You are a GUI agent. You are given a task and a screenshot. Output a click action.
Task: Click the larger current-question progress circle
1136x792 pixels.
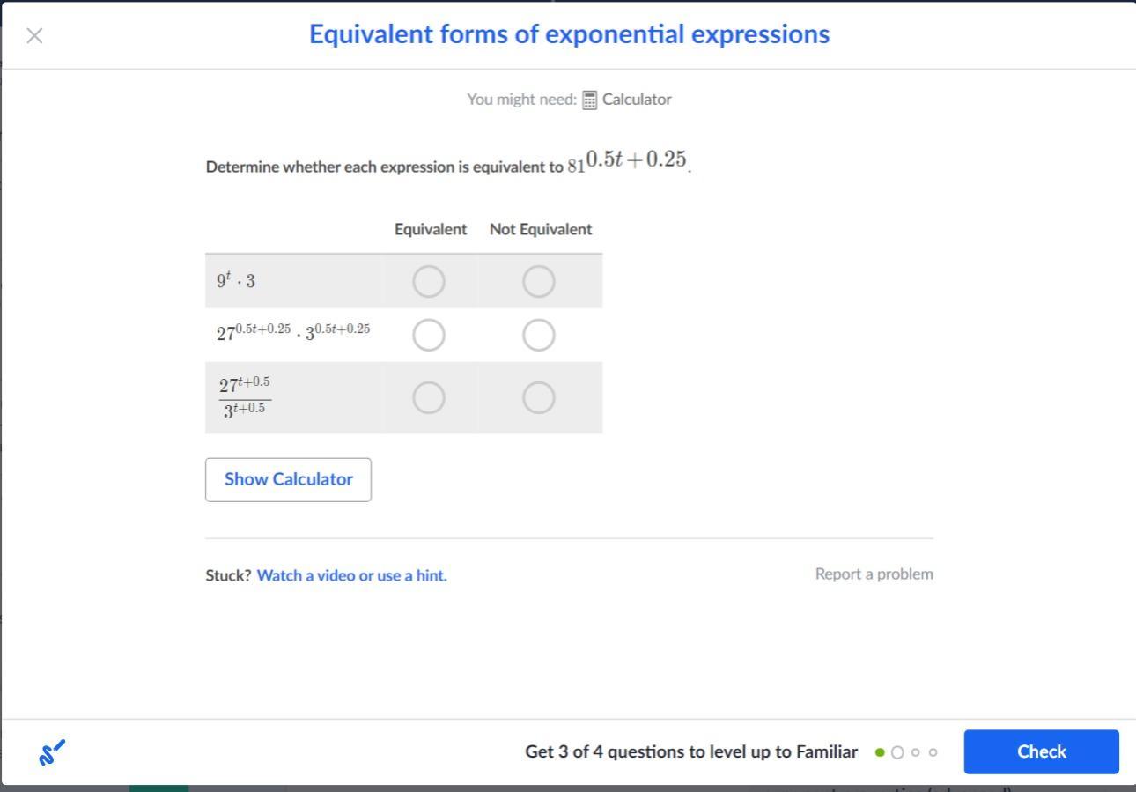click(897, 752)
